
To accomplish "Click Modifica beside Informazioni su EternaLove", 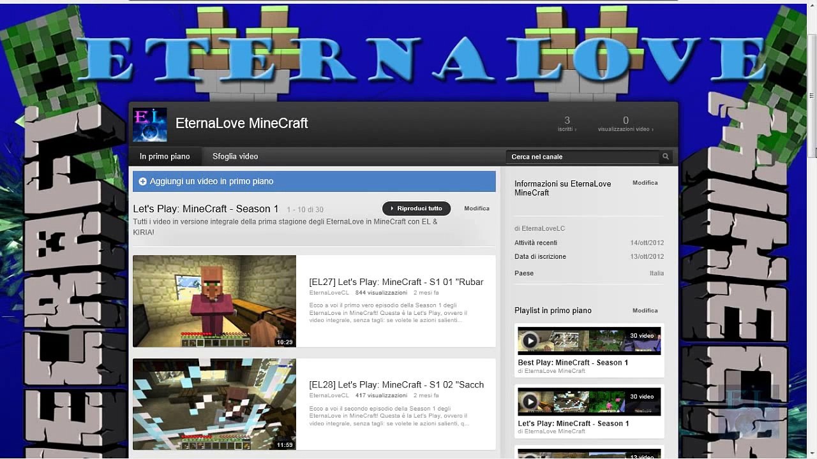I will click(x=645, y=183).
